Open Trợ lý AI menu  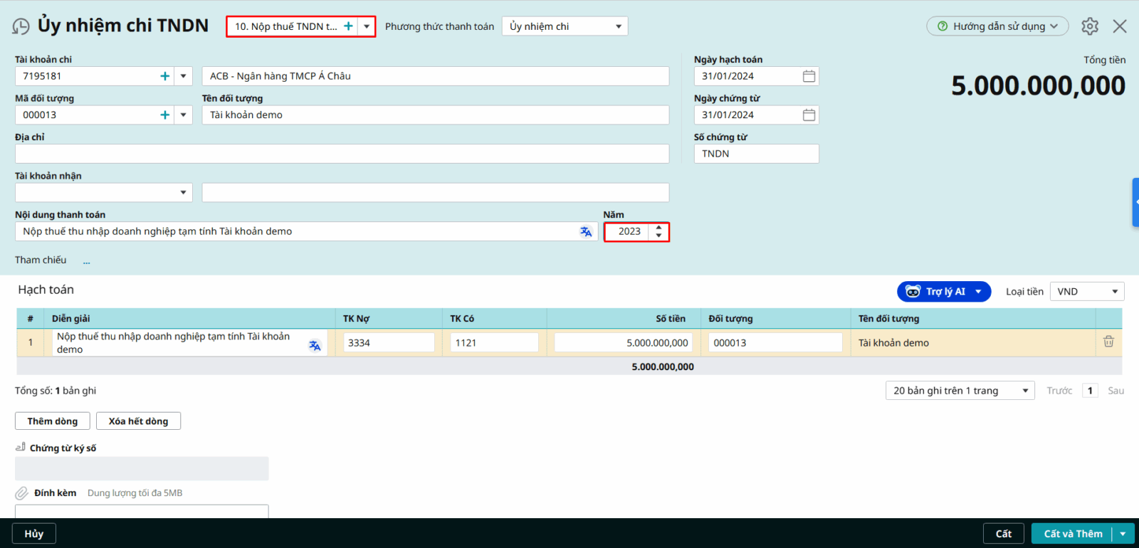[x=943, y=292]
